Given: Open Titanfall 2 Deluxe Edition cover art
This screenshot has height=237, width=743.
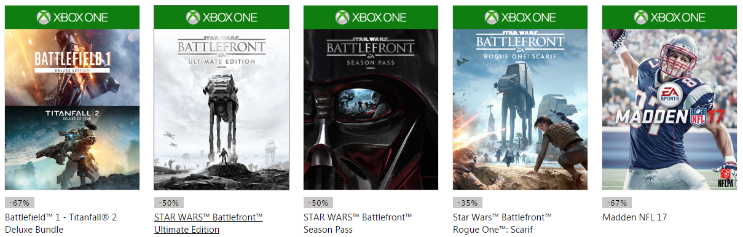Looking at the screenshot, I should click(72, 148).
